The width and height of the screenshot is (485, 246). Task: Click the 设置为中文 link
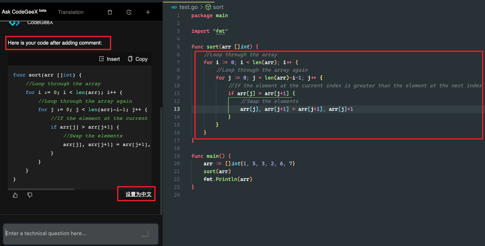click(138, 194)
